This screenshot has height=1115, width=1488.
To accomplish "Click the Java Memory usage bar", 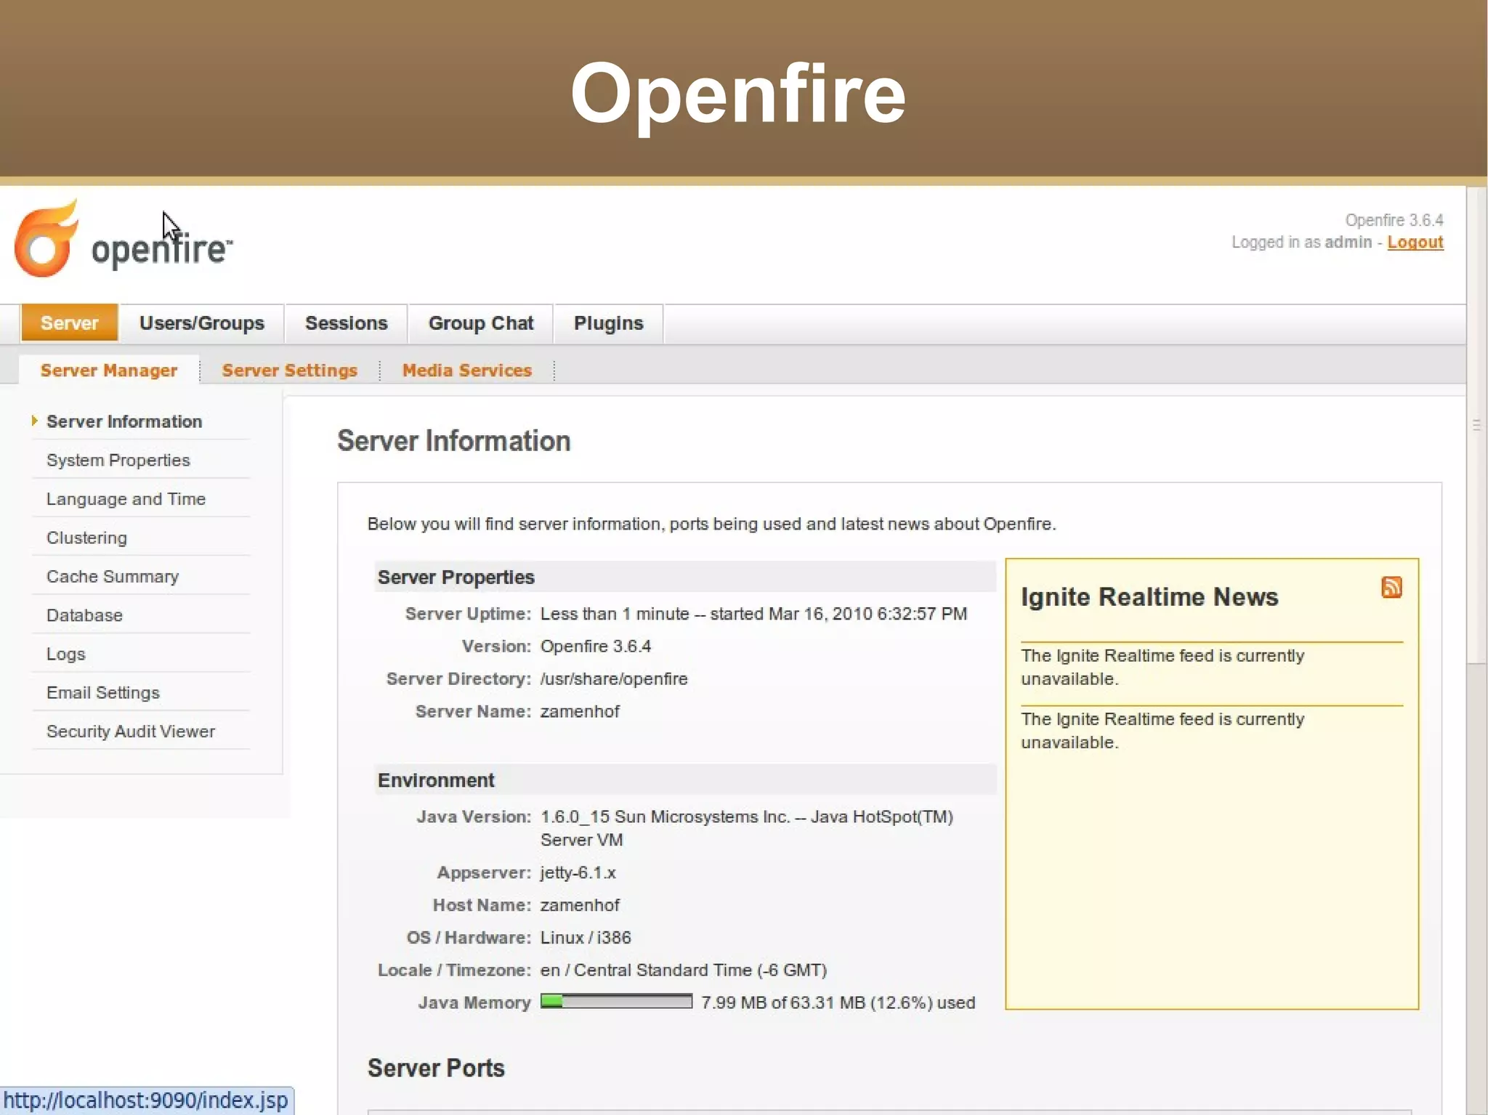I will (x=616, y=1002).
